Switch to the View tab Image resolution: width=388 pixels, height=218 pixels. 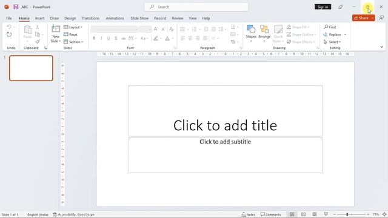click(193, 18)
